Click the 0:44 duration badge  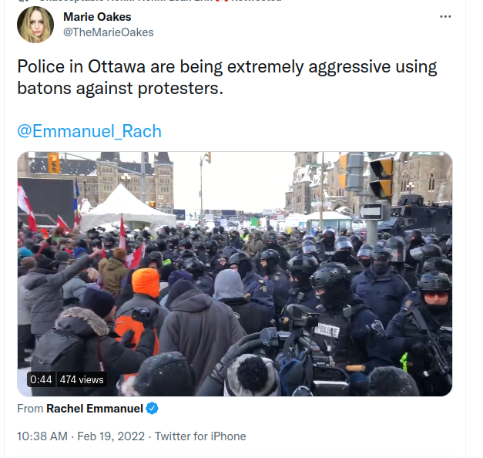click(x=41, y=379)
